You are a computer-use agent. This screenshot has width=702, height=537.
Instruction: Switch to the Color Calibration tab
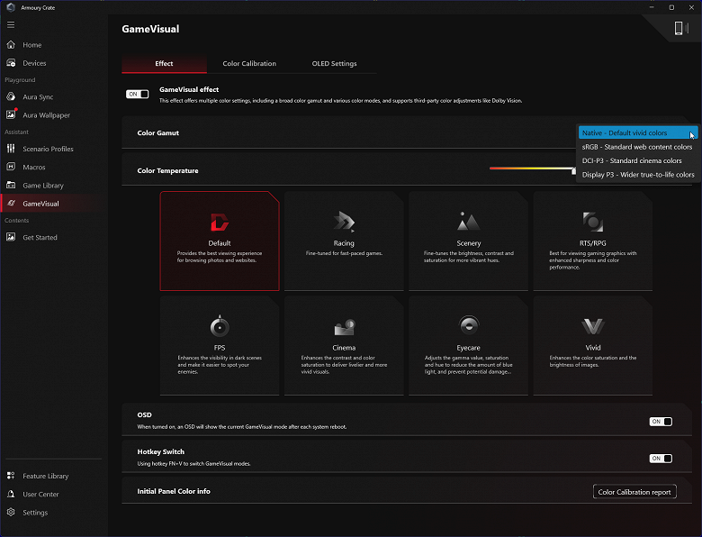pyautogui.click(x=249, y=64)
